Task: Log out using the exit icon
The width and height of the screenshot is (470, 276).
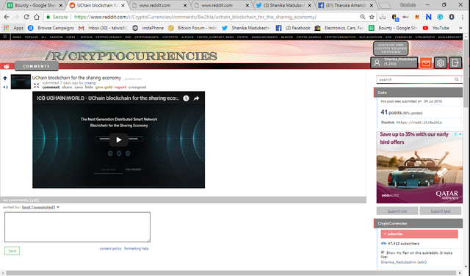Action: [x=455, y=63]
